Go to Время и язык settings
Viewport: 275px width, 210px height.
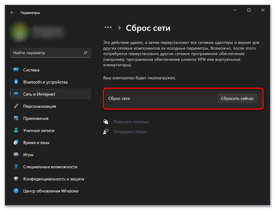click(x=36, y=143)
